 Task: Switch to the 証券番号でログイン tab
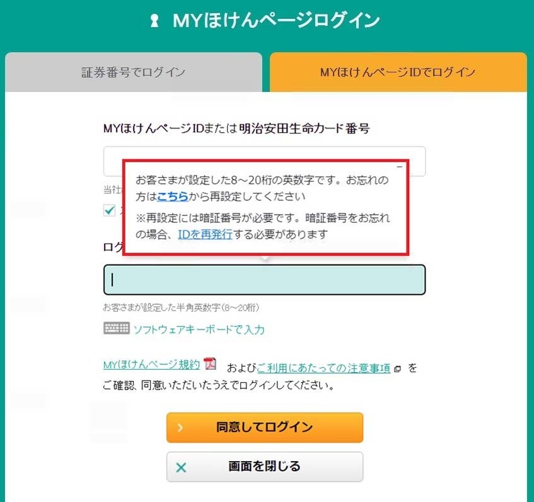tap(133, 72)
